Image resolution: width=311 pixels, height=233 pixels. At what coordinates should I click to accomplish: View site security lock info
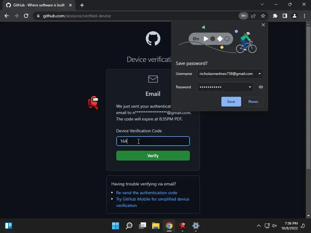click(38, 16)
